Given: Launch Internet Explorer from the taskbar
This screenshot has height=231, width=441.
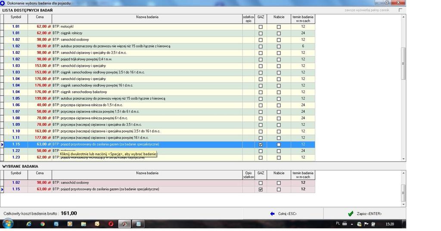Looking at the screenshot, I should (29, 224).
